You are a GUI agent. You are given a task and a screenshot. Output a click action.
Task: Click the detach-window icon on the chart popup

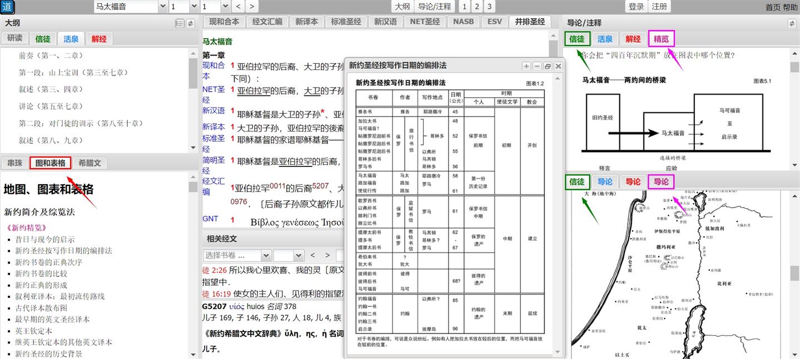(547, 65)
